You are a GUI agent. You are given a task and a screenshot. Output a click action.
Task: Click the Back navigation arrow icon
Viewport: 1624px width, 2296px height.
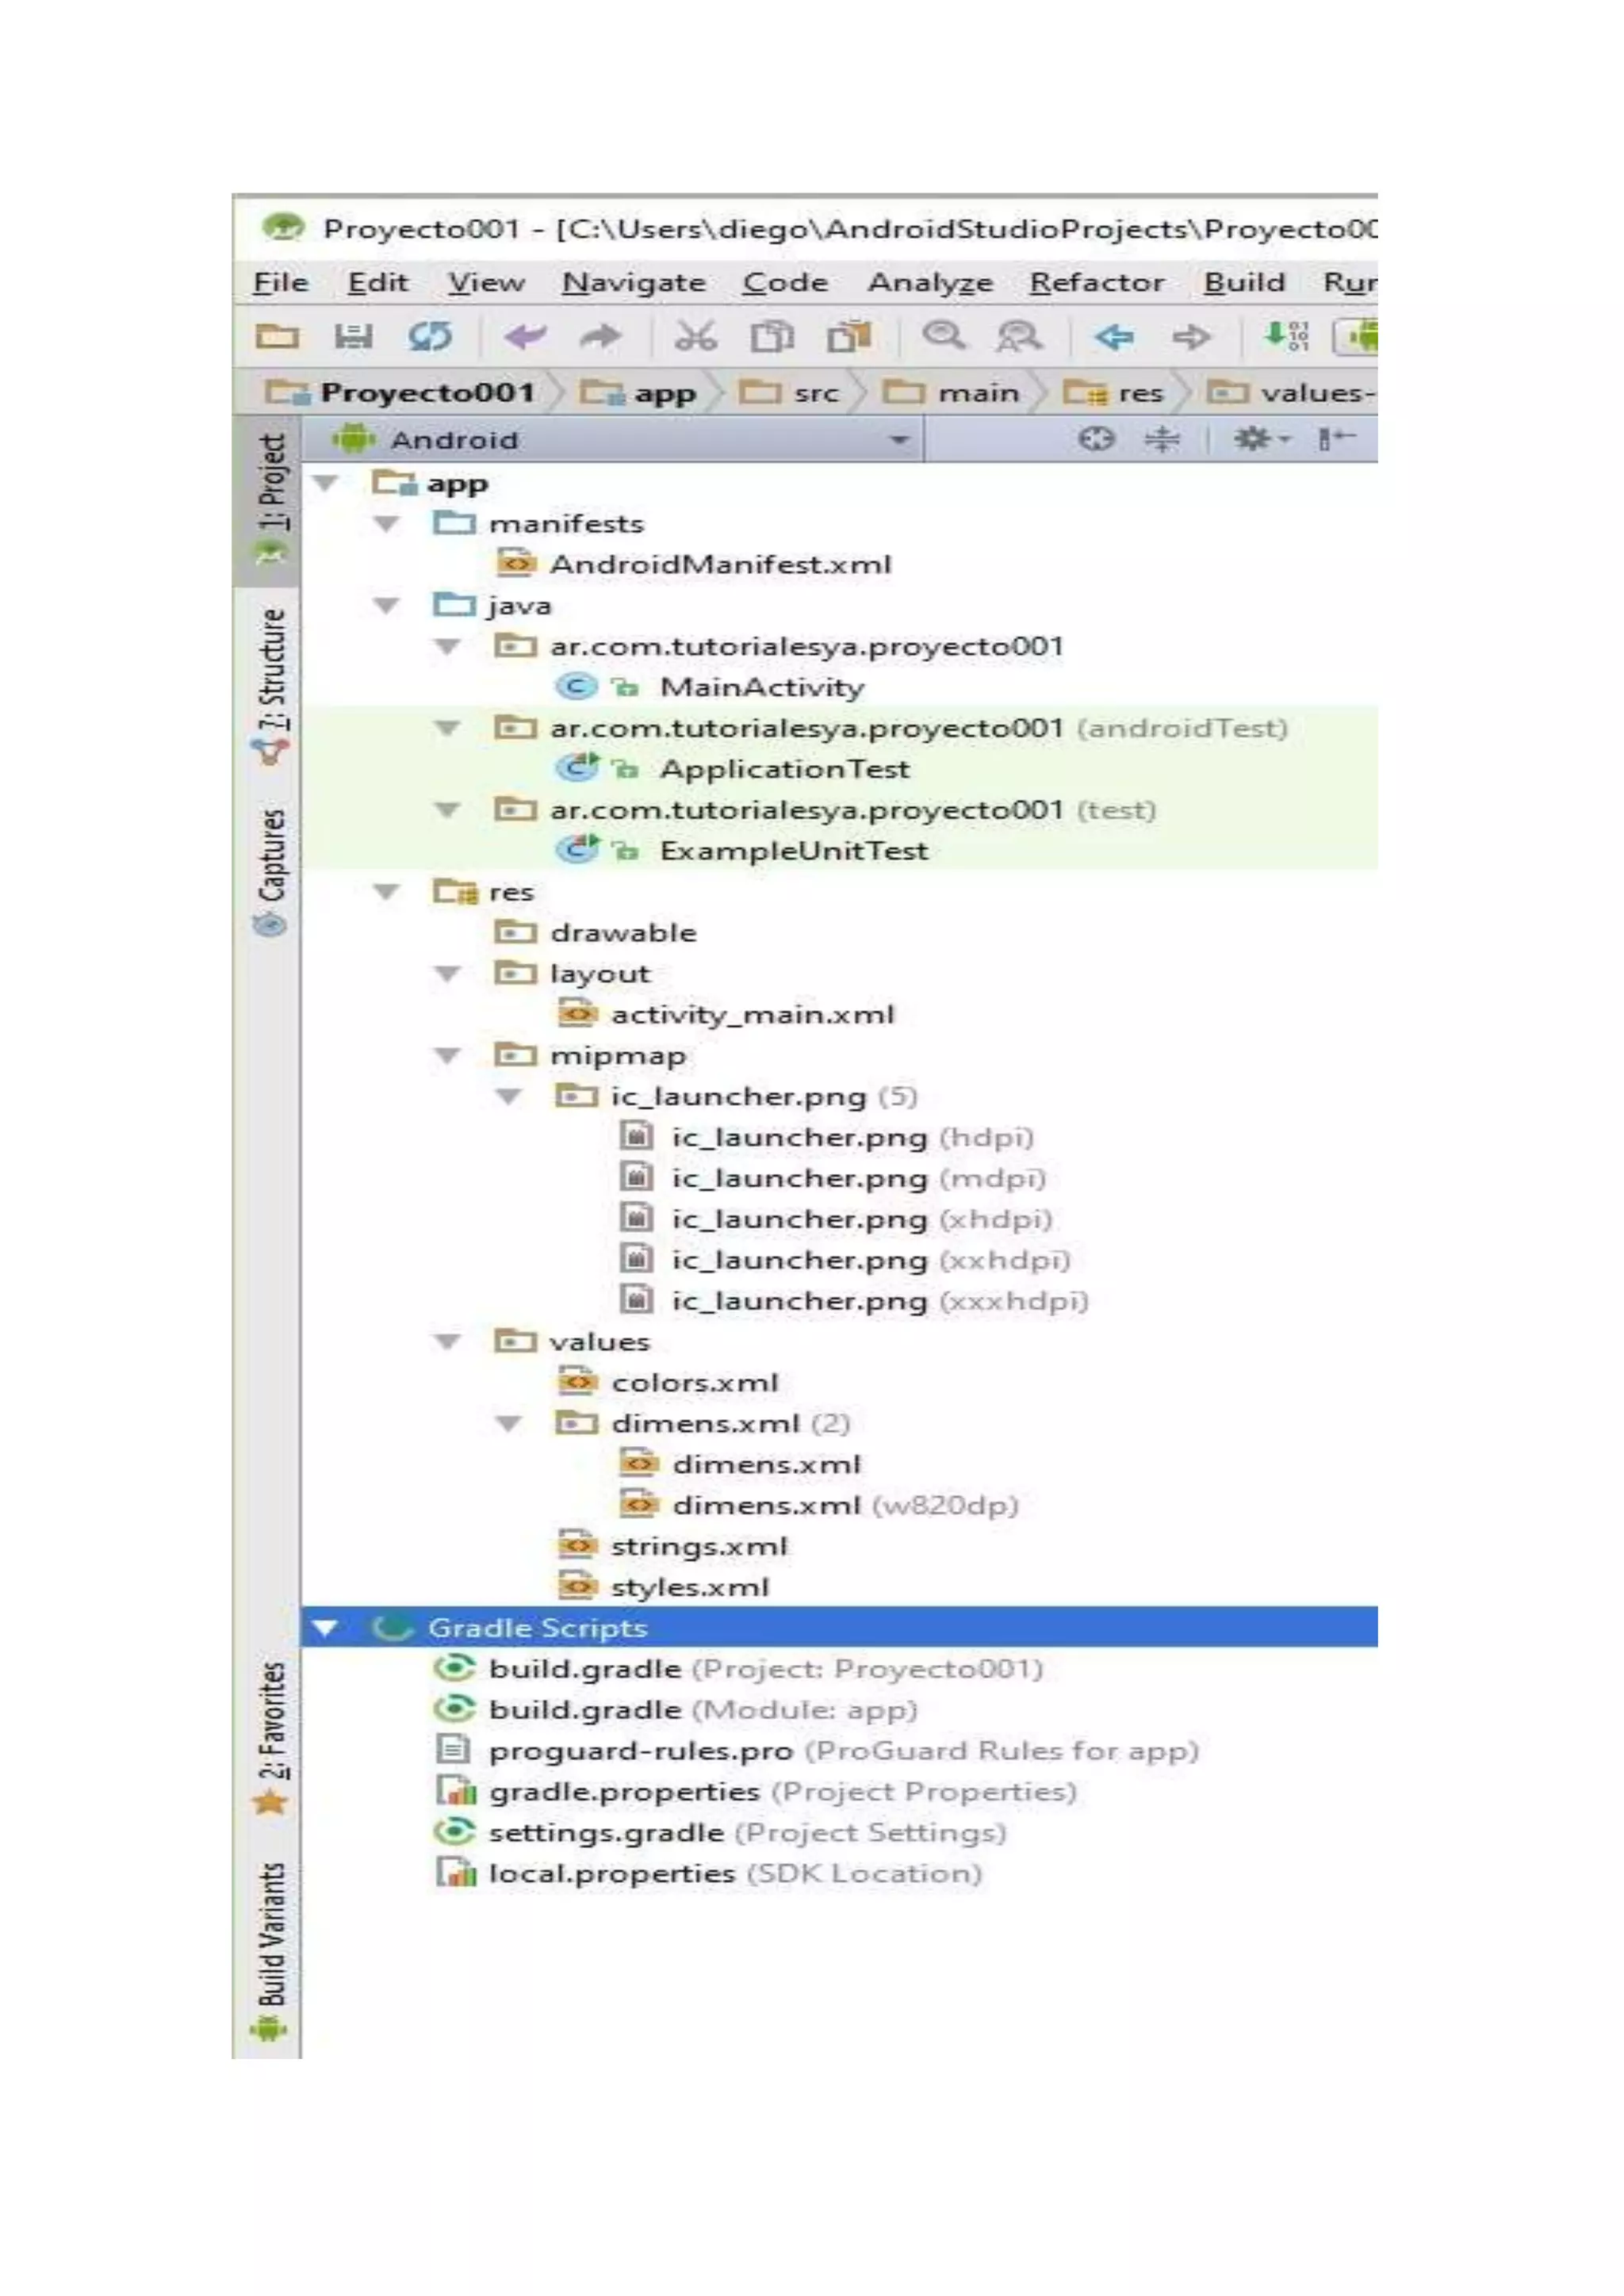tap(1114, 337)
